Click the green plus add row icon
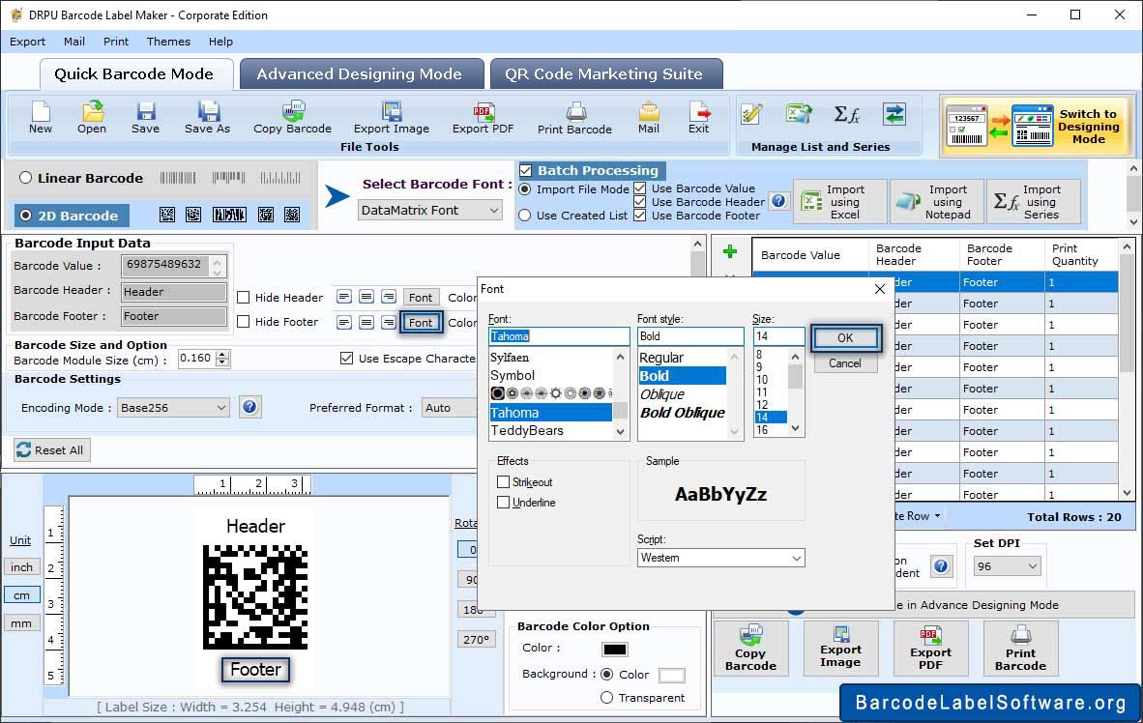This screenshot has height=723, width=1143. click(x=730, y=252)
